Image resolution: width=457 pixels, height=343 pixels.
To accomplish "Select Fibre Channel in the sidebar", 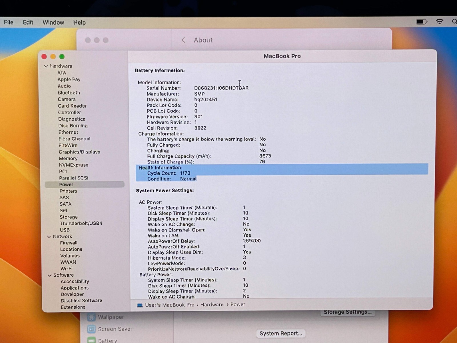I will 74,139.
